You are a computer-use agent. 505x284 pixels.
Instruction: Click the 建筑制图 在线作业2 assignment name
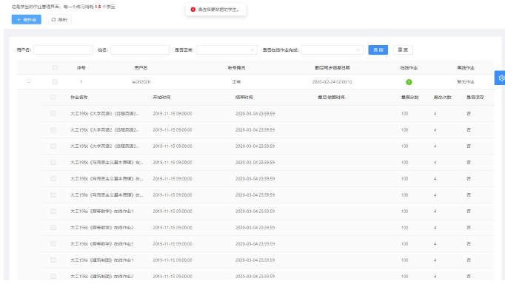pyautogui.click(x=101, y=277)
